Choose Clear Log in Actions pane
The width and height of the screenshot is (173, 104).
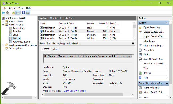(x=149, y=41)
